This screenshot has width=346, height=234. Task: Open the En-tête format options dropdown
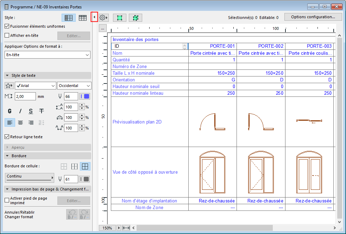tap(48, 55)
